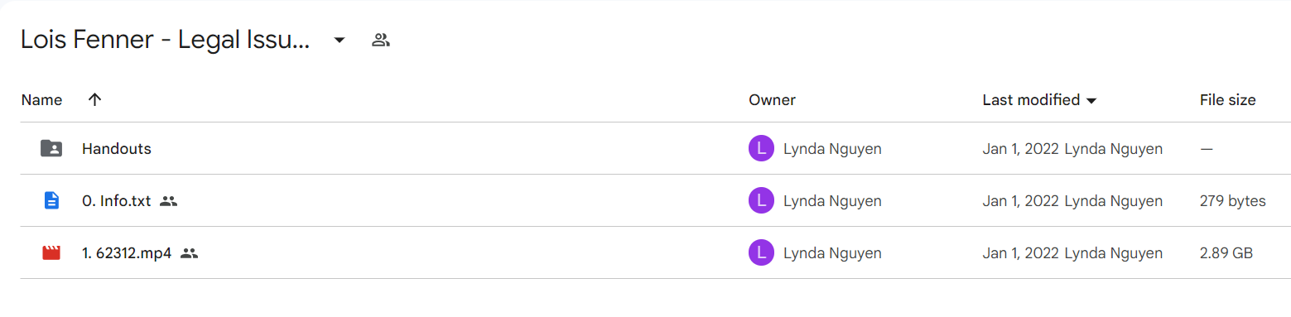This screenshot has height=317, width=1291.
Task: Select the 1. 62312.mp4 video file
Action: tap(127, 253)
